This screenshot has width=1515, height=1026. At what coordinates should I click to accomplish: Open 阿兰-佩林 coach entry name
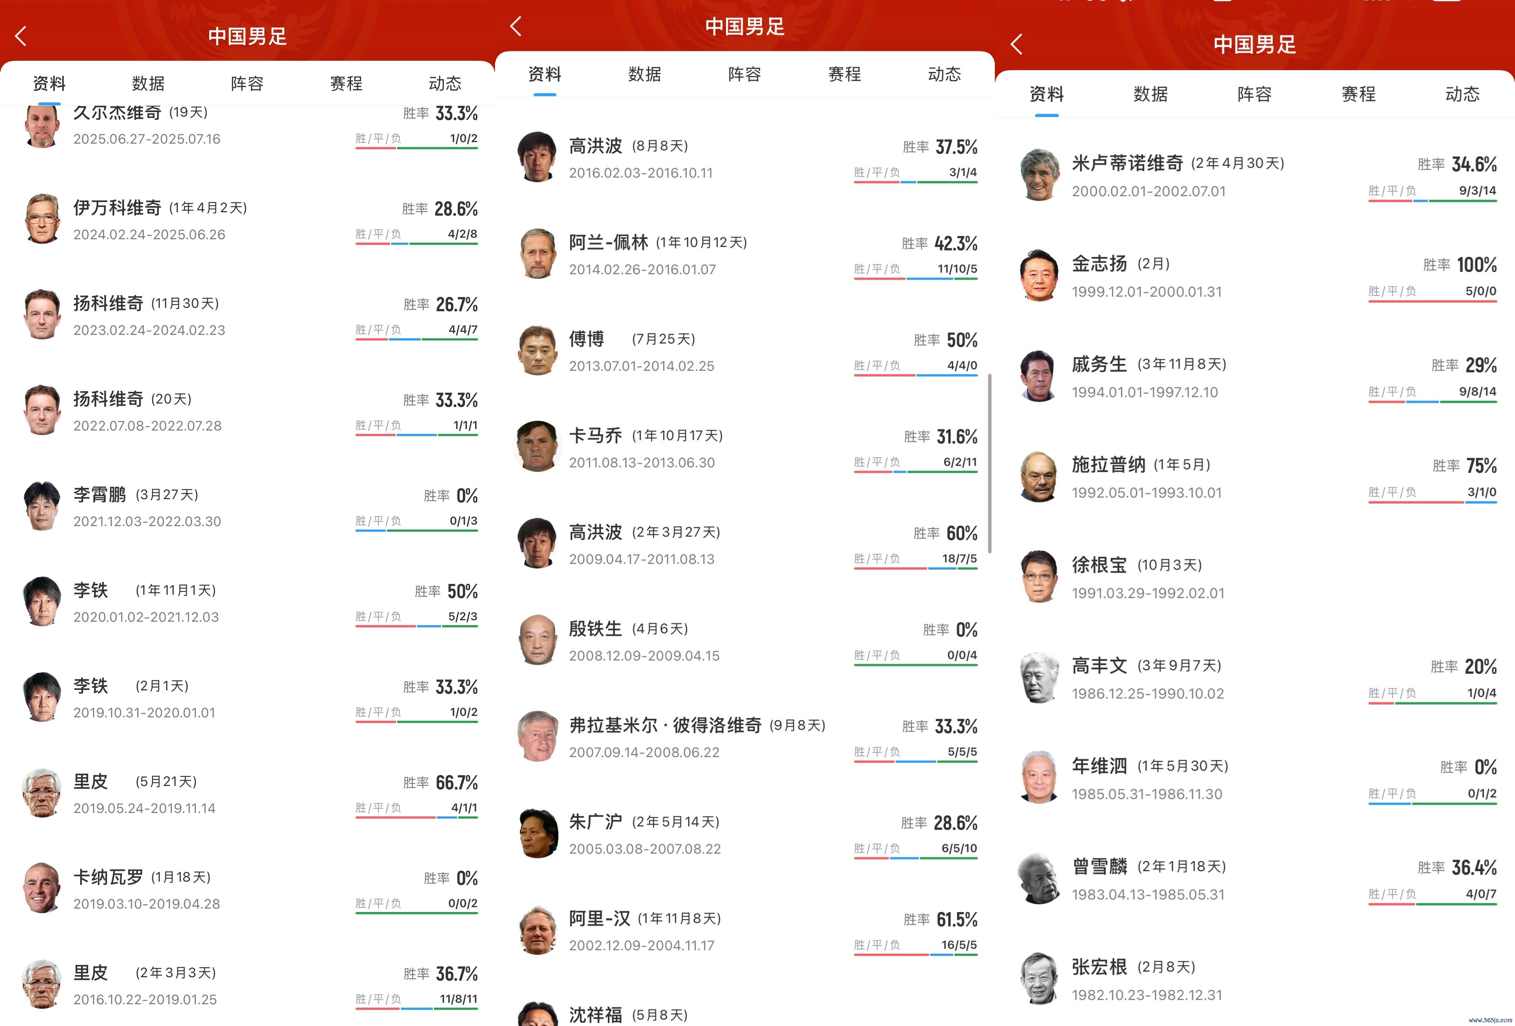tap(608, 243)
